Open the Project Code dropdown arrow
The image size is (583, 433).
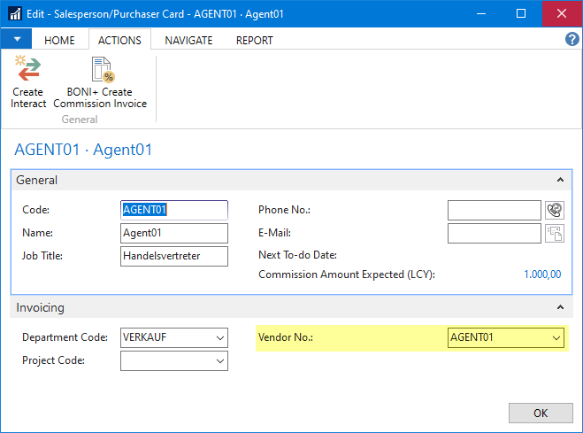pos(220,361)
